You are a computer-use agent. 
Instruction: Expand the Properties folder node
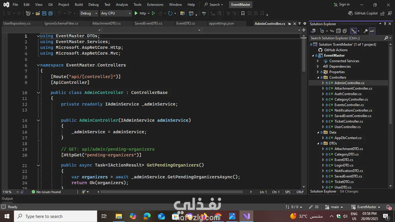point(318,72)
